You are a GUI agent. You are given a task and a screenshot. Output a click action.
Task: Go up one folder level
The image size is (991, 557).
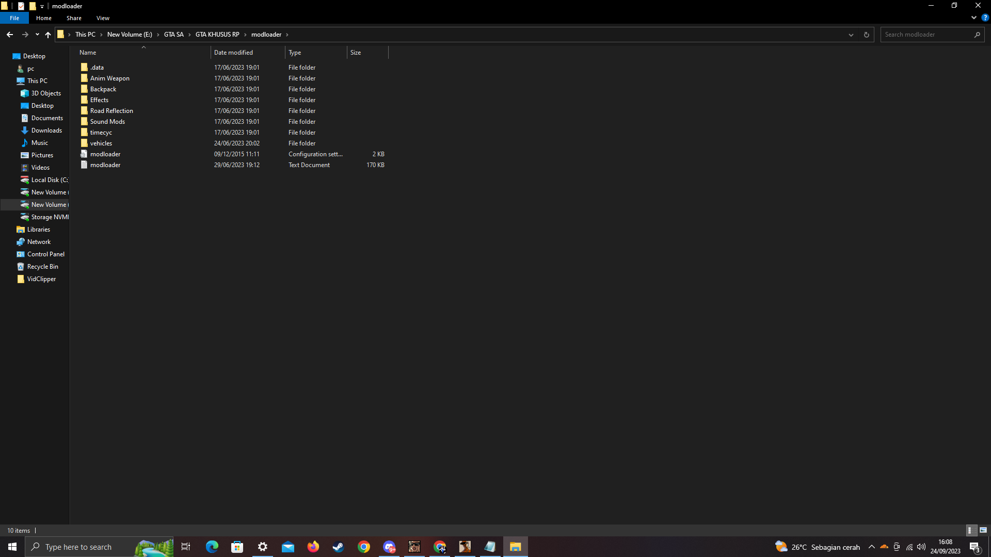[x=48, y=35]
